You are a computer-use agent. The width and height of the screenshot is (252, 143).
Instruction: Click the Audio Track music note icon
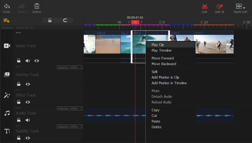pos(7,113)
